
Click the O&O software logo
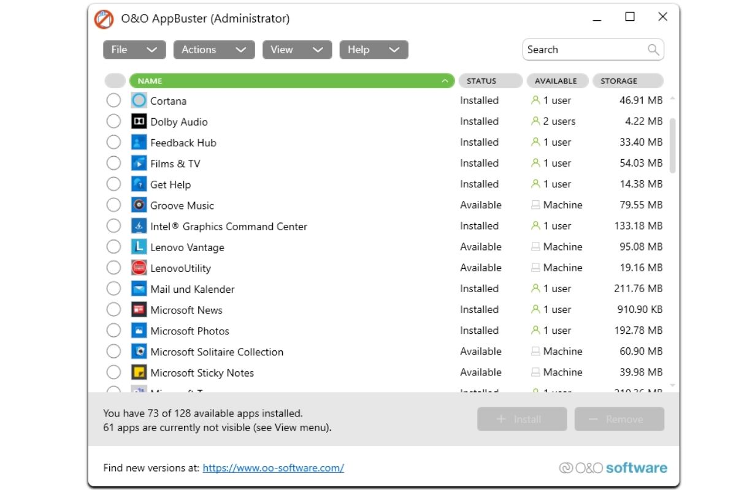(613, 468)
